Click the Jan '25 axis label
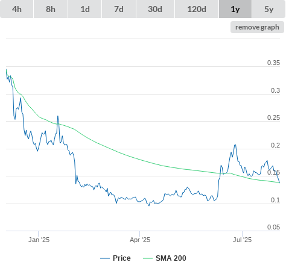 point(39,240)
